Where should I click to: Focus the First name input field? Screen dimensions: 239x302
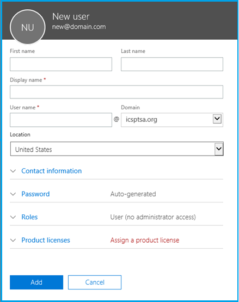click(61, 64)
